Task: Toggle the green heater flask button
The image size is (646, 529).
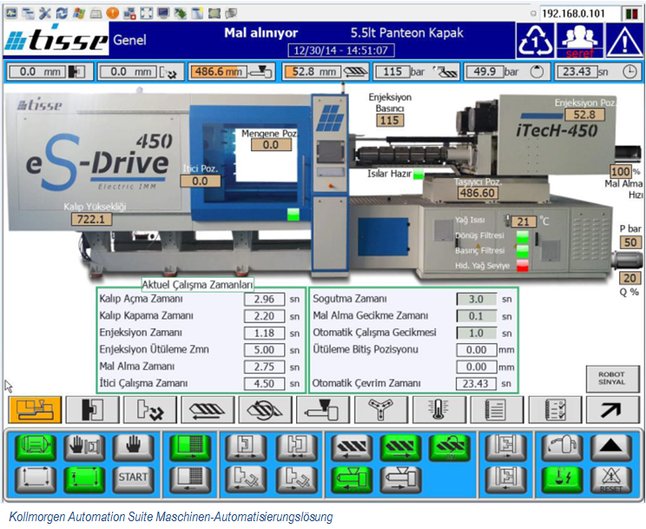Action: click(x=562, y=479)
